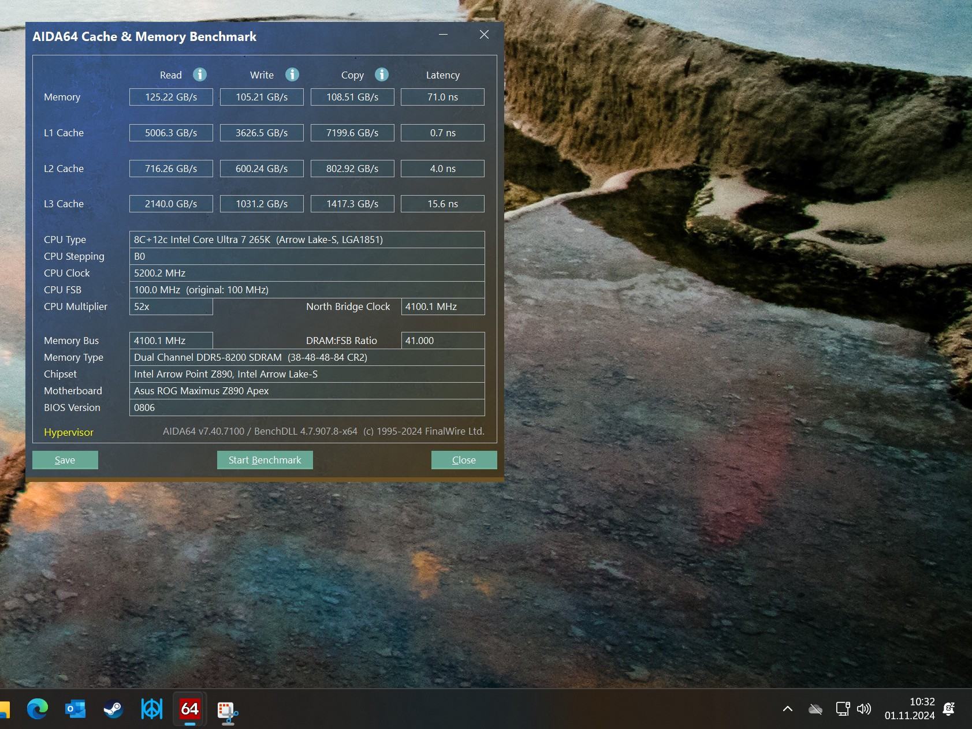
Task: Click the Memory Latency value 71.0 ns
Action: pyautogui.click(x=443, y=97)
